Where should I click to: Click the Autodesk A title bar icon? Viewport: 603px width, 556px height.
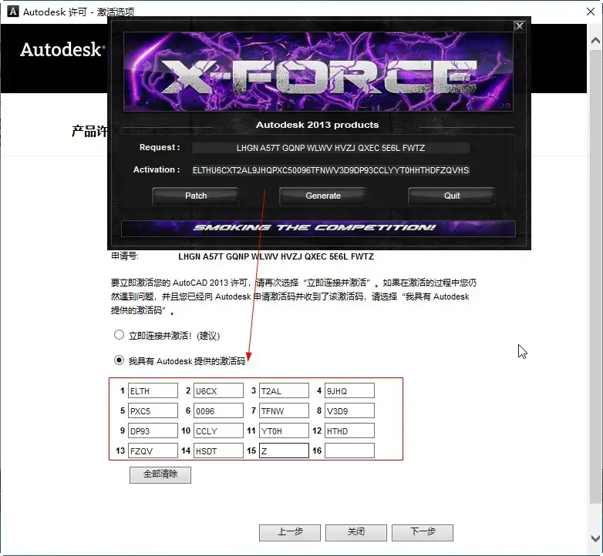click(x=12, y=12)
